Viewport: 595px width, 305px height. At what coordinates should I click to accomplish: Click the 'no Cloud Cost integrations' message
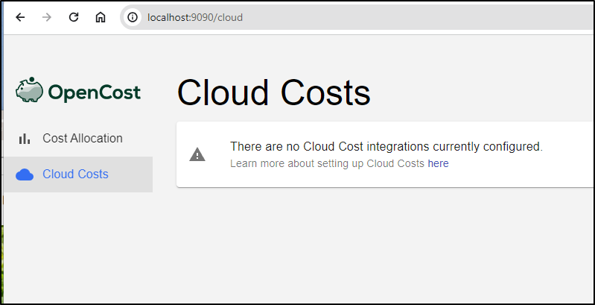[386, 146]
